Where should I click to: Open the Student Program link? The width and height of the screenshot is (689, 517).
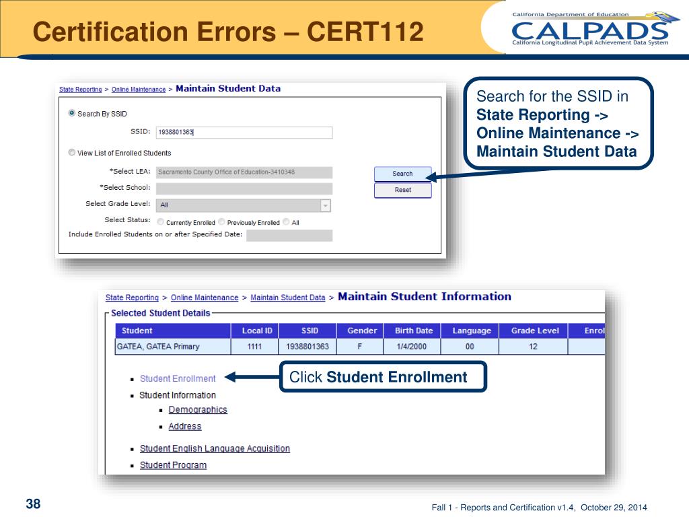point(173,465)
